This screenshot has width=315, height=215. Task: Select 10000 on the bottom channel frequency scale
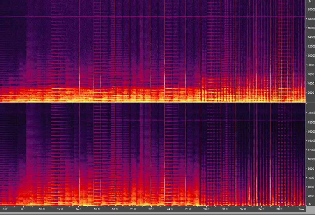point(312,159)
